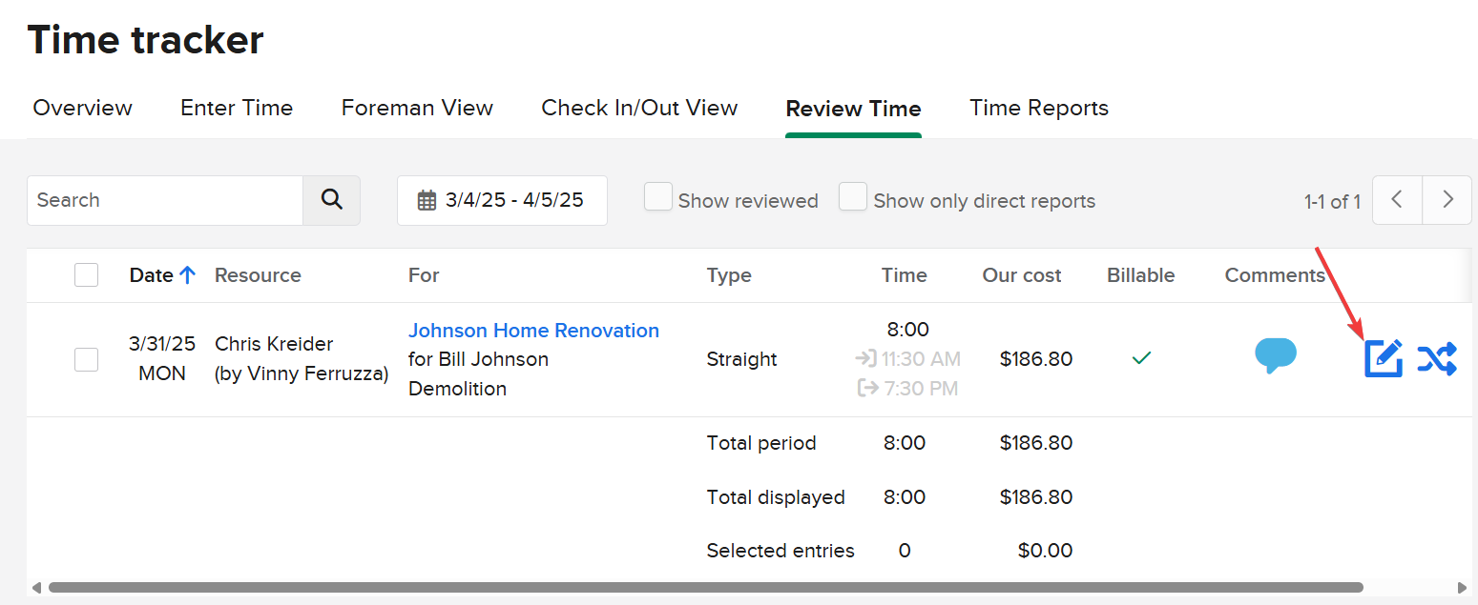The height and width of the screenshot is (605, 1478).
Task: Switch to the Foreman View tab
Action: pos(417,109)
